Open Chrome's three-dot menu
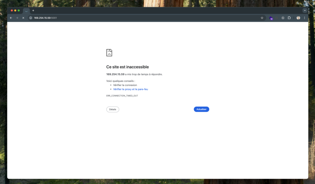This screenshot has height=184, width=315. click(305, 18)
